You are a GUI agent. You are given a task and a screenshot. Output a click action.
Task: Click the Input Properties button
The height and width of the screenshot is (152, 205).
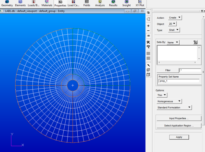[x=179, y=118]
